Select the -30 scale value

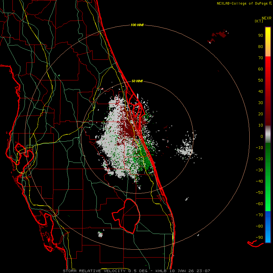point(259,170)
